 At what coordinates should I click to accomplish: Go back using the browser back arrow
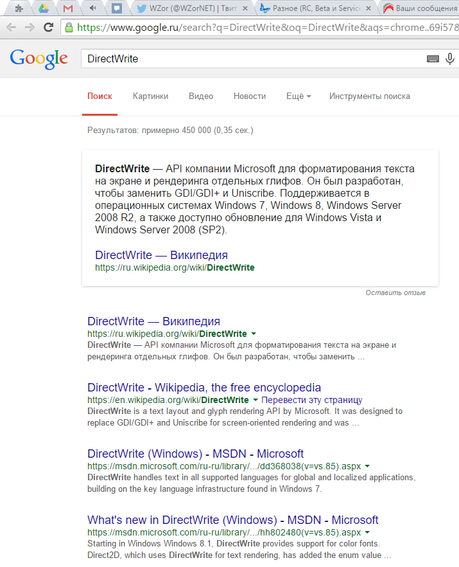pyautogui.click(x=11, y=27)
